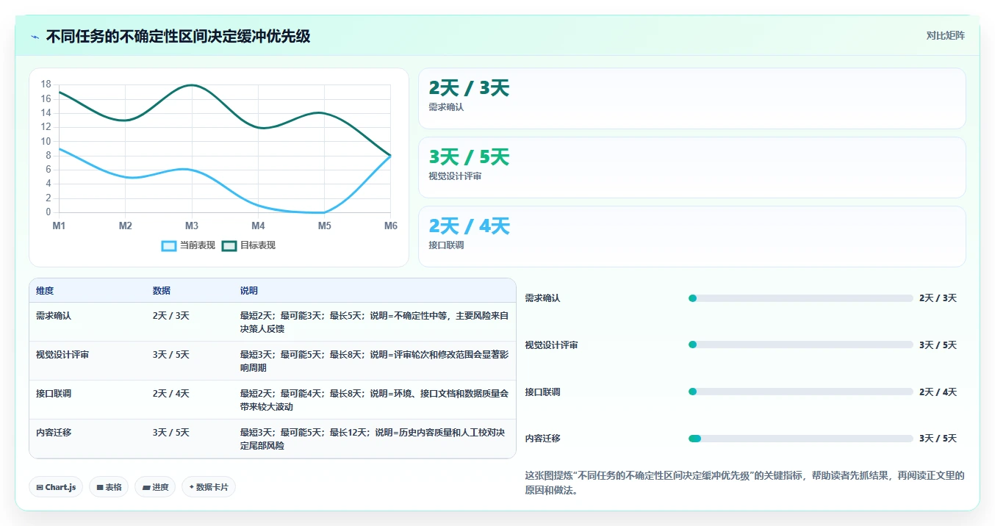Click the 18 value on the y-axis
Screen dimensions: 995x526
(46, 84)
